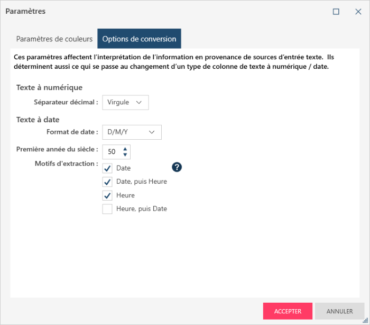Viewport: 370px width, 325px height.
Task: Select the Options de conversion tab
Action: (139, 39)
